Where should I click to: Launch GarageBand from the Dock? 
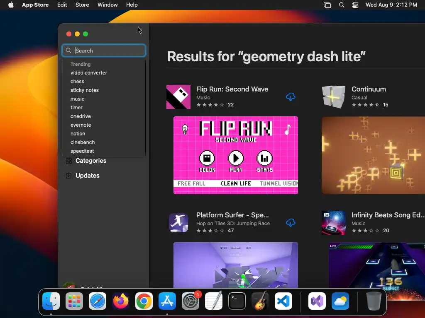click(260, 301)
